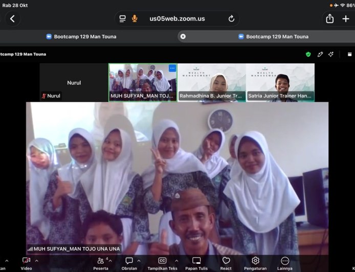
Task: Expand audio options chevron at far left
Action: click(x=7, y=261)
